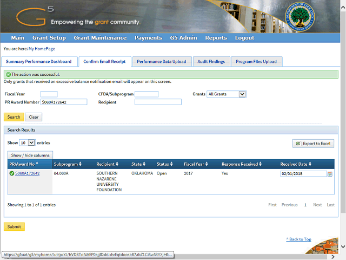This screenshot has height=260, width=346.
Task: Click the Search Results panel header
Action: point(171,130)
